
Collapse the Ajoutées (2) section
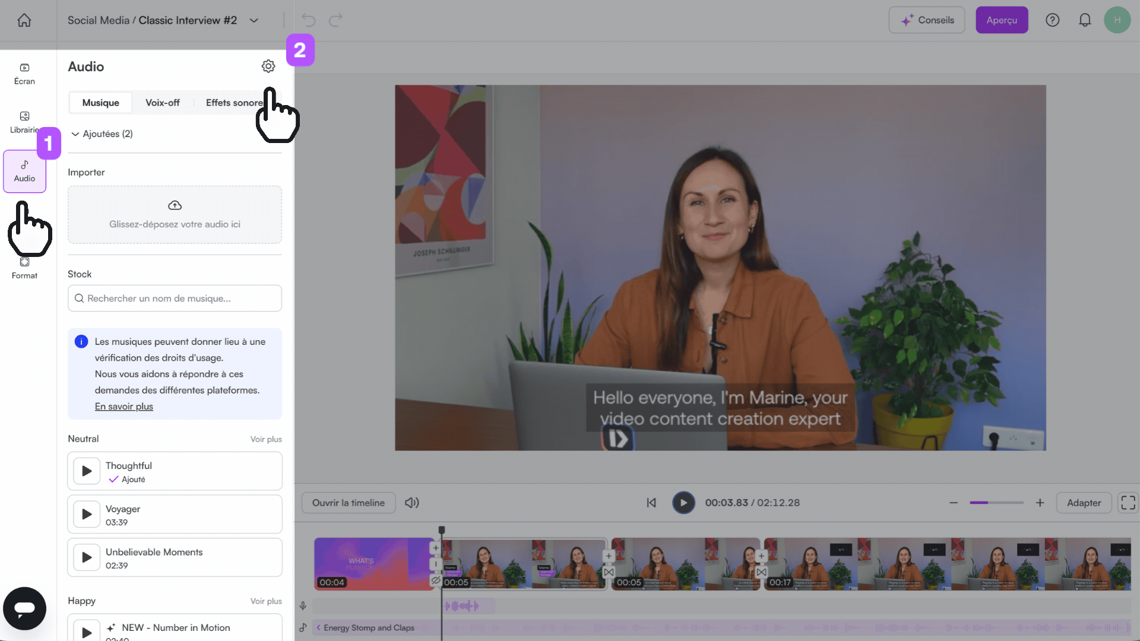[75, 134]
